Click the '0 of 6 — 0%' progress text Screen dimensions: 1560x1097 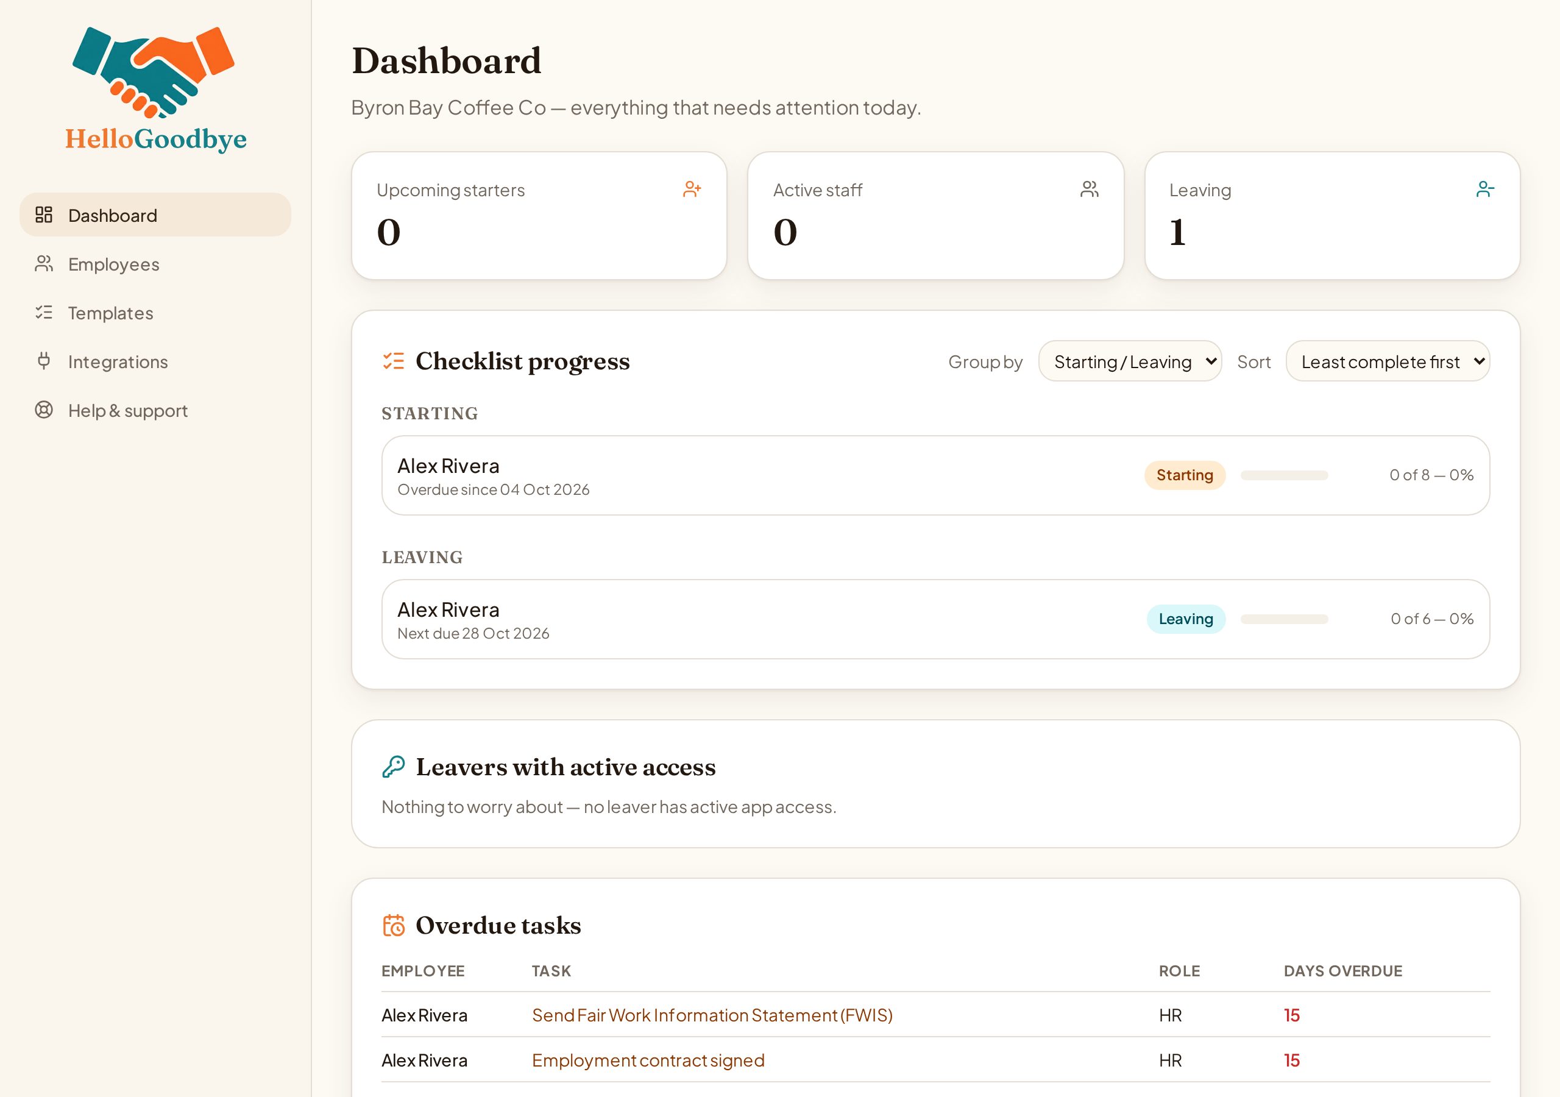[x=1432, y=619]
